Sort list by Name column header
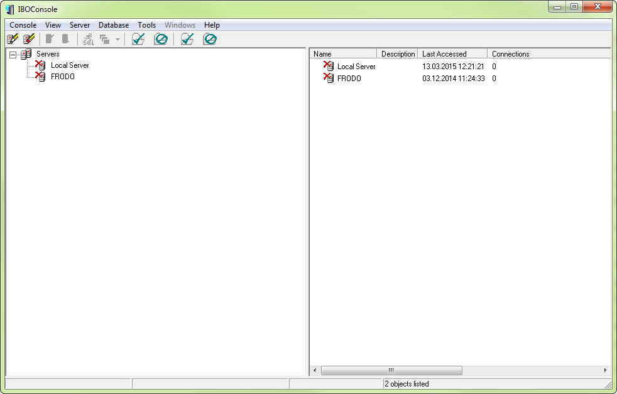The image size is (617, 394). [344, 54]
